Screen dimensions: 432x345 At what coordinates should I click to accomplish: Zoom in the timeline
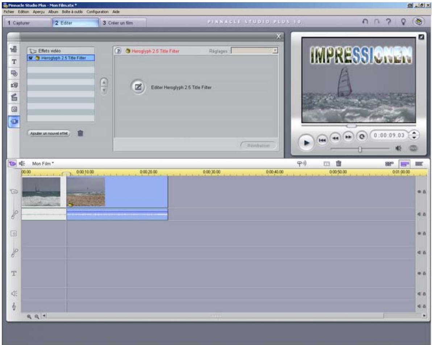pyautogui.click(x=29, y=317)
